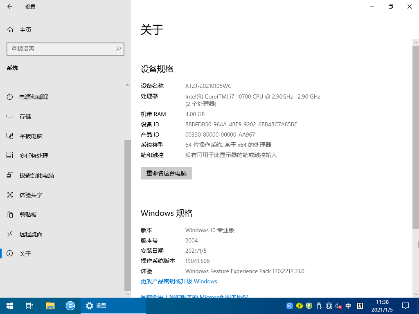
Task: Minimize the Settings window
Action: pyautogui.click(x=372, y=7)
